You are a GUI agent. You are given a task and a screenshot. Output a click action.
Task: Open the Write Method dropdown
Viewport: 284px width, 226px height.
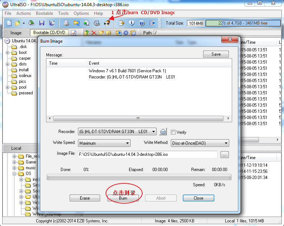point(226,143)
